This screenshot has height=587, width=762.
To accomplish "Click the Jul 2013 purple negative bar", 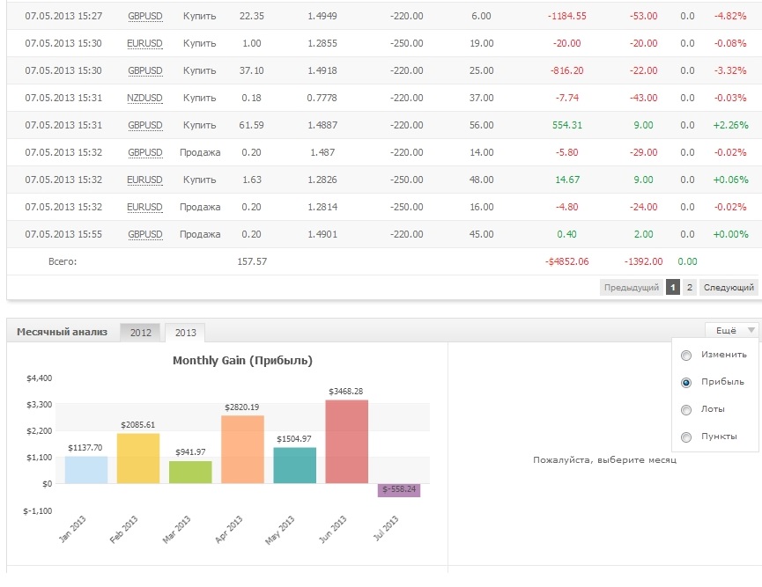I will [399, 490].
